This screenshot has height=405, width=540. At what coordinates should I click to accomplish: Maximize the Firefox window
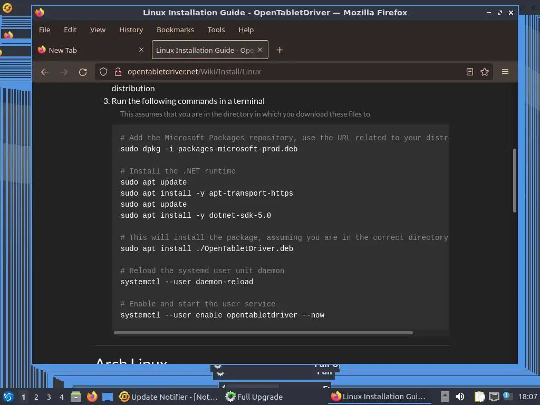point(500,13)
